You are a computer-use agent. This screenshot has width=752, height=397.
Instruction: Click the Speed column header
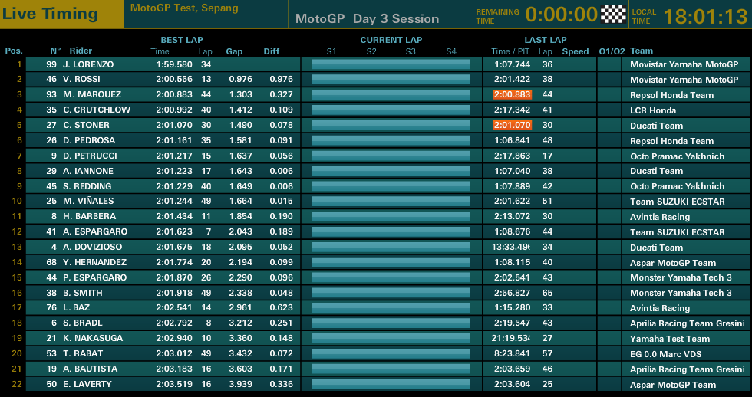(x=576, y=51)
